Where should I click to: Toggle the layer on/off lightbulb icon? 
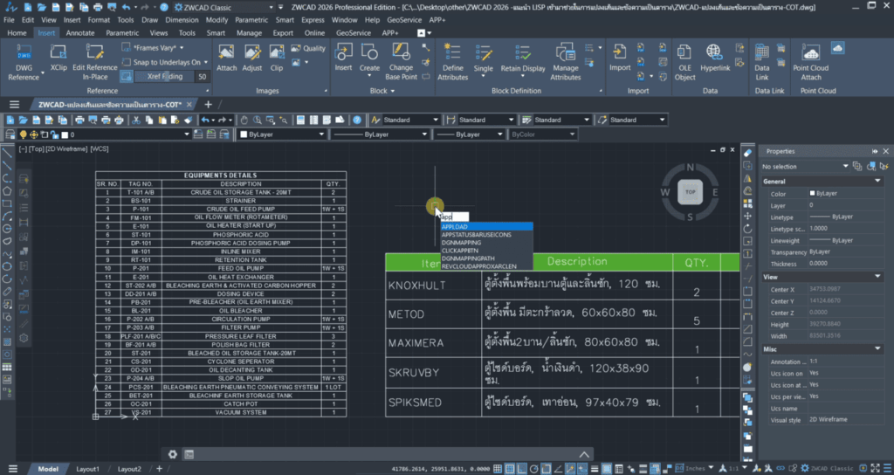(x=23, y=134)
